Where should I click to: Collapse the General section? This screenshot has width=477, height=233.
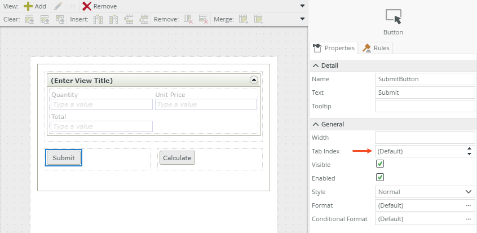(x=316, y=124)
